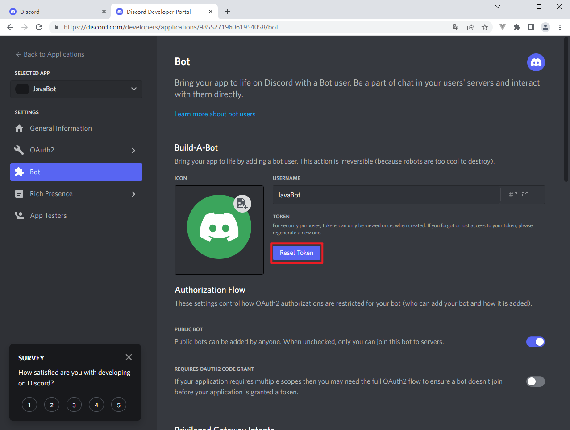
Task: Click the share page icon in address bar
Action: [x=470, y=27]
